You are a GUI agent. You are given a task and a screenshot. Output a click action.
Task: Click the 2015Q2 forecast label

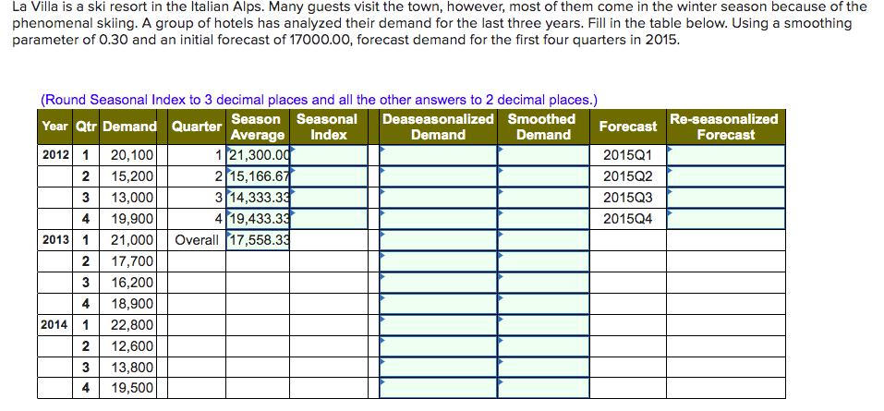627,176
